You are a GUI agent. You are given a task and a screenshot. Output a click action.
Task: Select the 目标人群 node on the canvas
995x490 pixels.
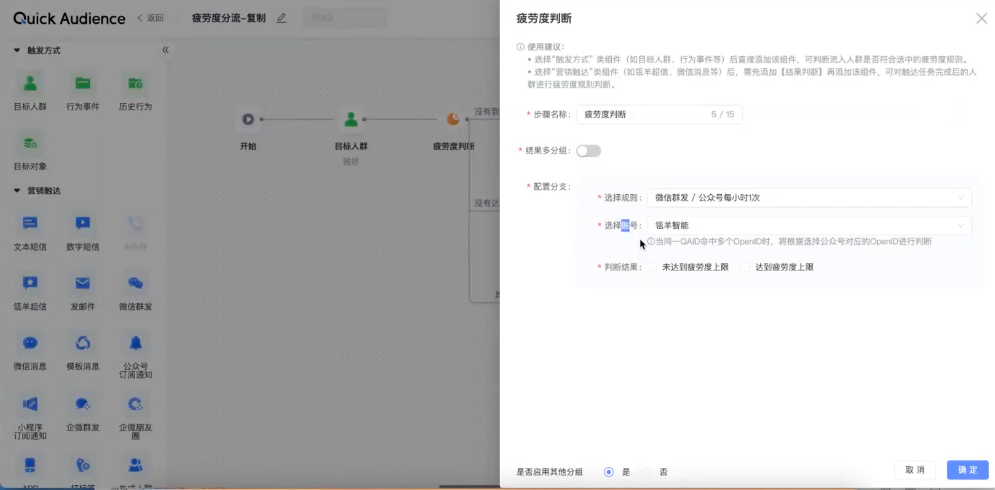(x=351, y=119)
